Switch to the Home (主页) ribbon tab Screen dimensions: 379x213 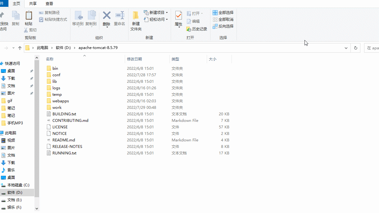[x=16, y=4]
